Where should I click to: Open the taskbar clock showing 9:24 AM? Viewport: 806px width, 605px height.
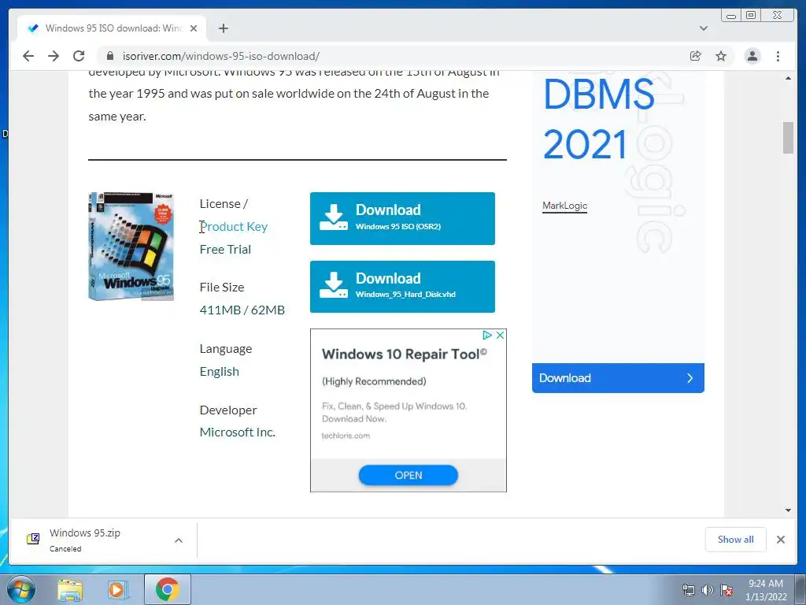(x=766, y=590)
